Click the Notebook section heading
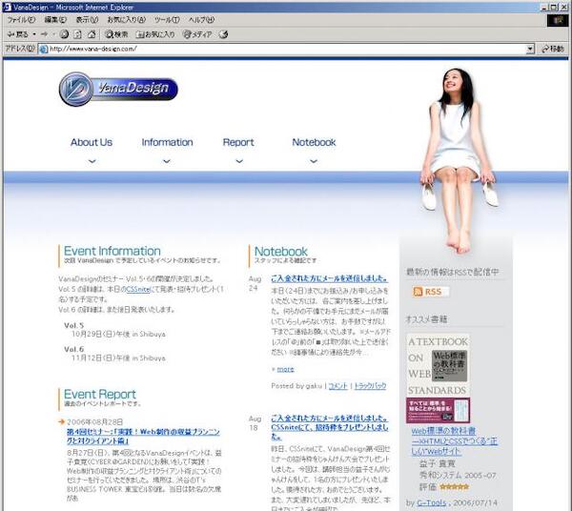 click(281, 252)
